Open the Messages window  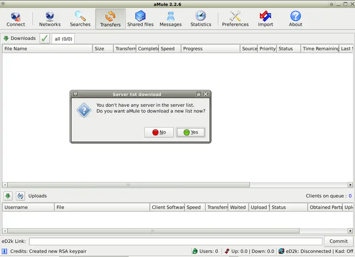(170, 19)
